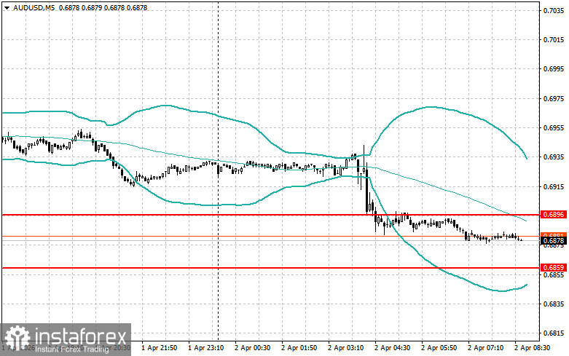Click the 0.6815 price scale value
The width and height of the screenshot is (569, 356).
pyautogui.click(x=554, y=333)
